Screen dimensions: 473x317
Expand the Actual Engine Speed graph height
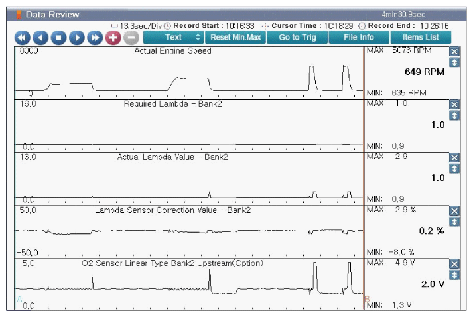pos(454,62)
